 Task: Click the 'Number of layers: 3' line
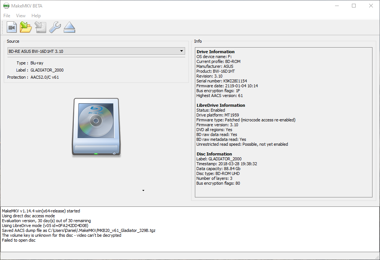214,178
